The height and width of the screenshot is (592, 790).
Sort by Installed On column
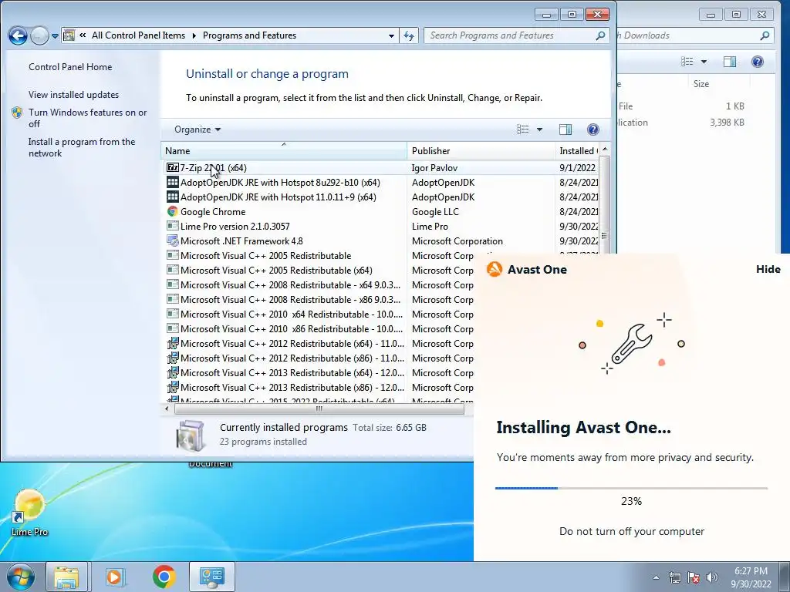coord(577,150)
